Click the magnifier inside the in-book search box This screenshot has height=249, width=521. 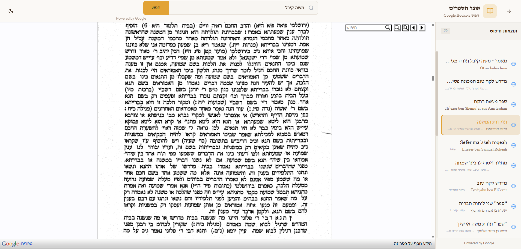click(388, 28)
